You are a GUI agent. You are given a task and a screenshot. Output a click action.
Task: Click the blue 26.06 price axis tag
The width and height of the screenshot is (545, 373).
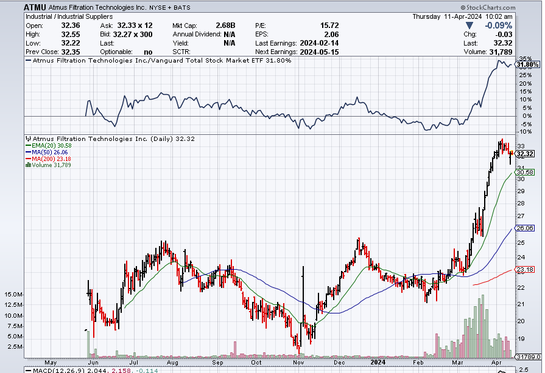(x=525, y=228)
